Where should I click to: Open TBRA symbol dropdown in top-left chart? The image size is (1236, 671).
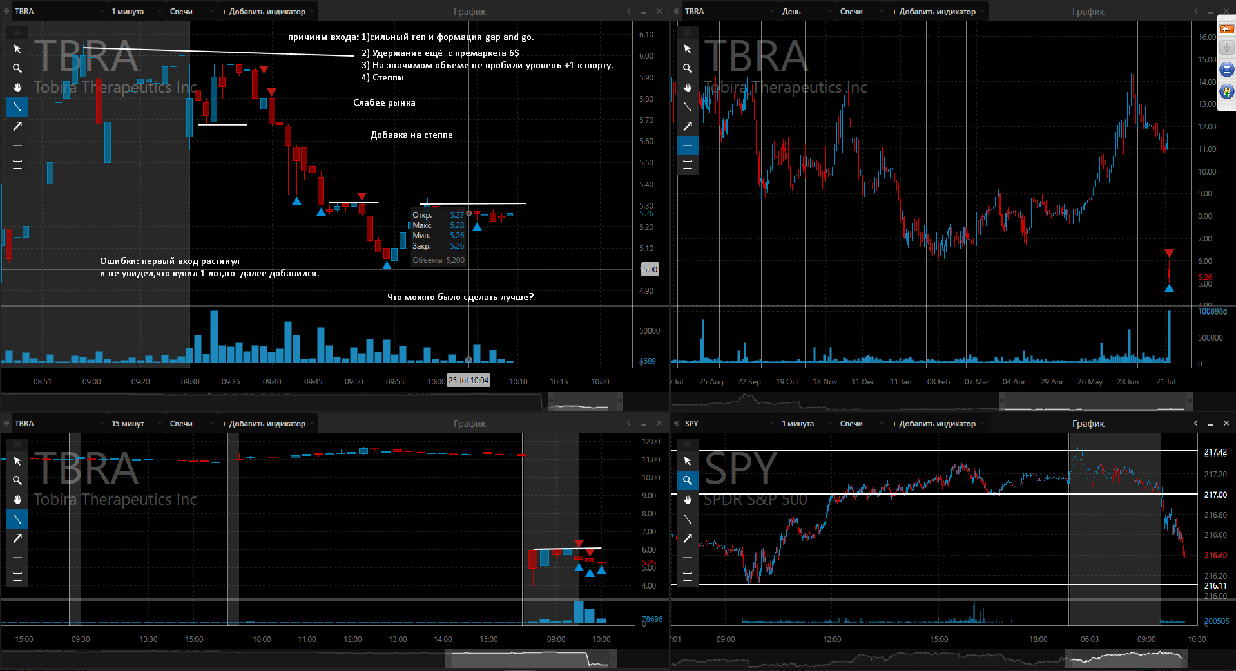tap(59, 12)
